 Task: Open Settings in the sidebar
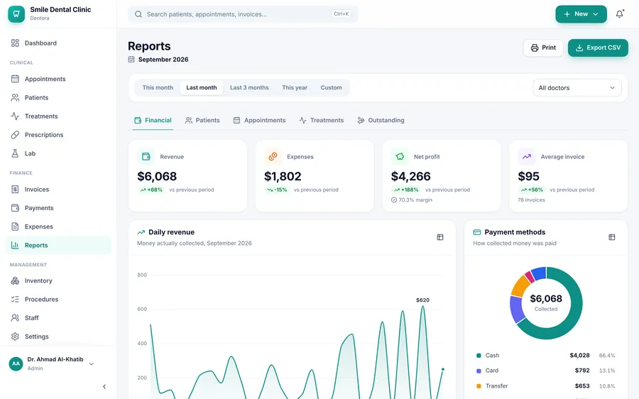(x=58, y=337)
